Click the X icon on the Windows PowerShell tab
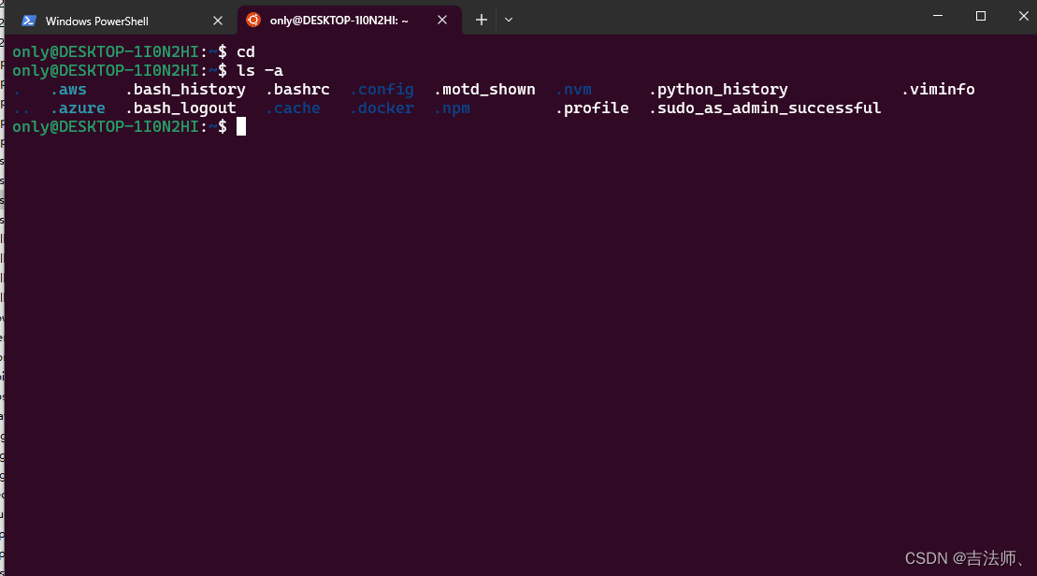The width and height of the screenshot is (1037, 576). [x=218, y=20]
